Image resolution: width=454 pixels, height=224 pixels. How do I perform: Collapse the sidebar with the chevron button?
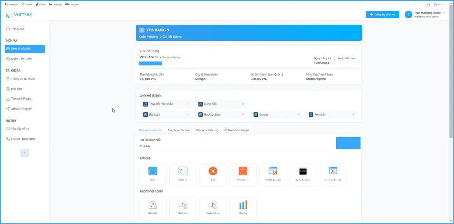25,153
